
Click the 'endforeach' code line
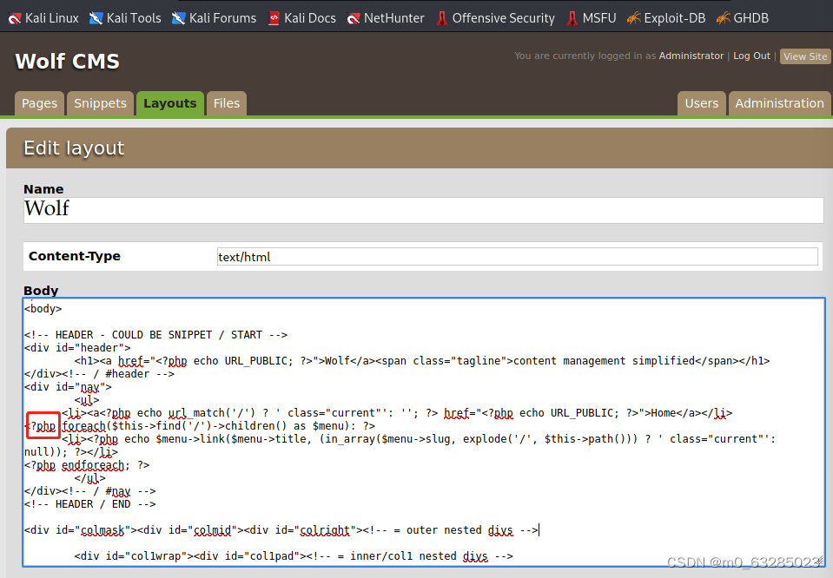coord(87,465)
